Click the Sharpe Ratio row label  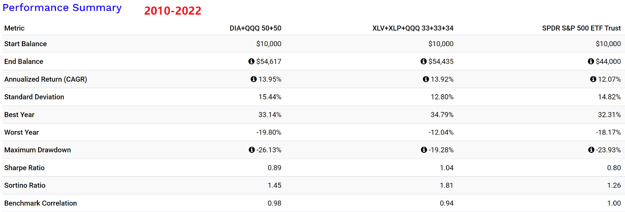[24, 168]
